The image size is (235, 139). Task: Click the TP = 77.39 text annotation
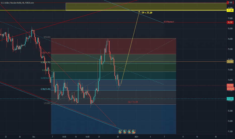click(x=147, y=13)
